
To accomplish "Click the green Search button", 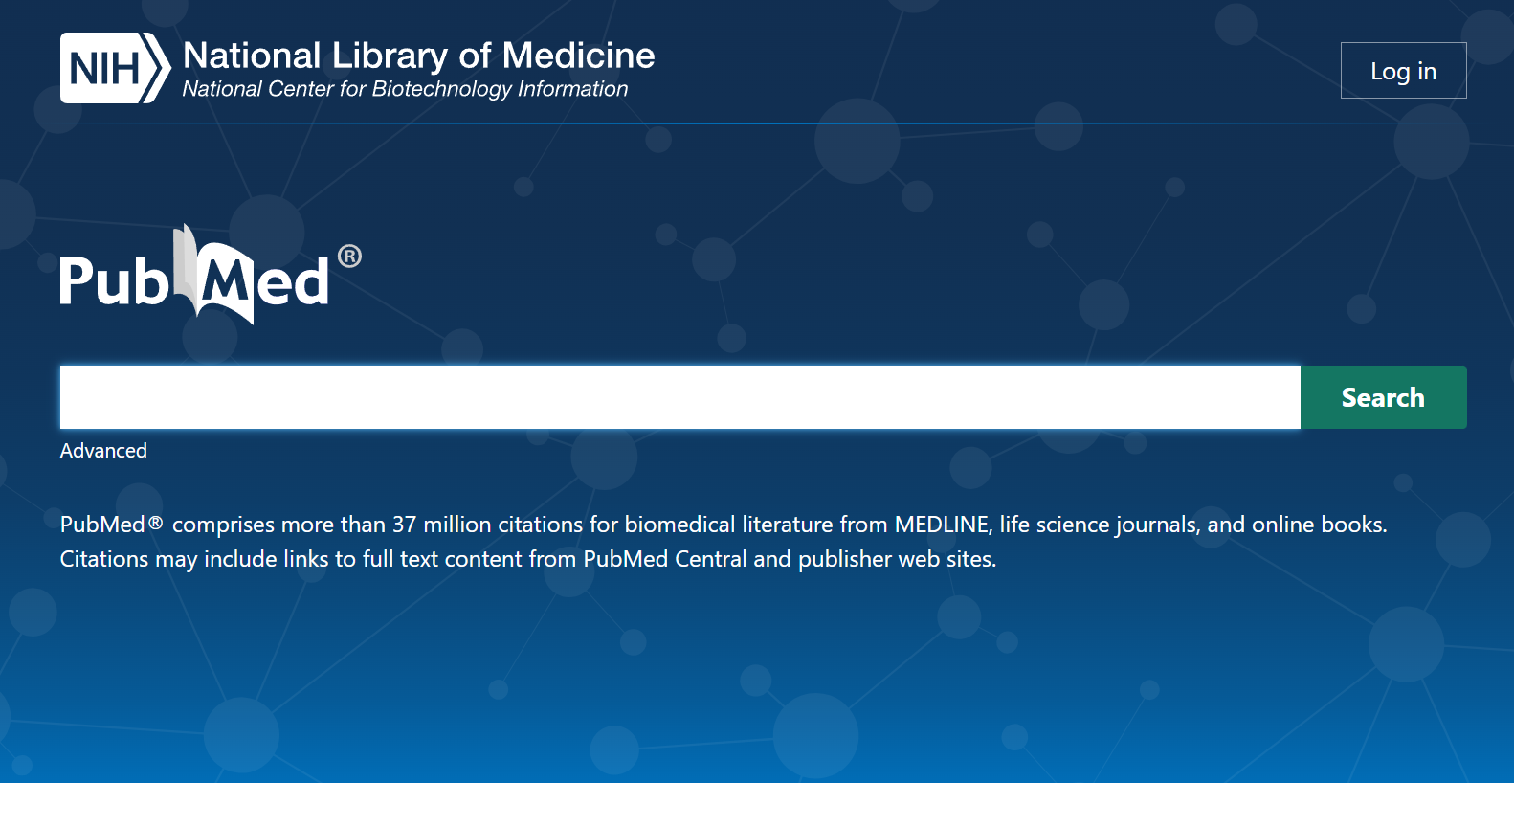I will pyautogui.click(x=1383, y=397).
